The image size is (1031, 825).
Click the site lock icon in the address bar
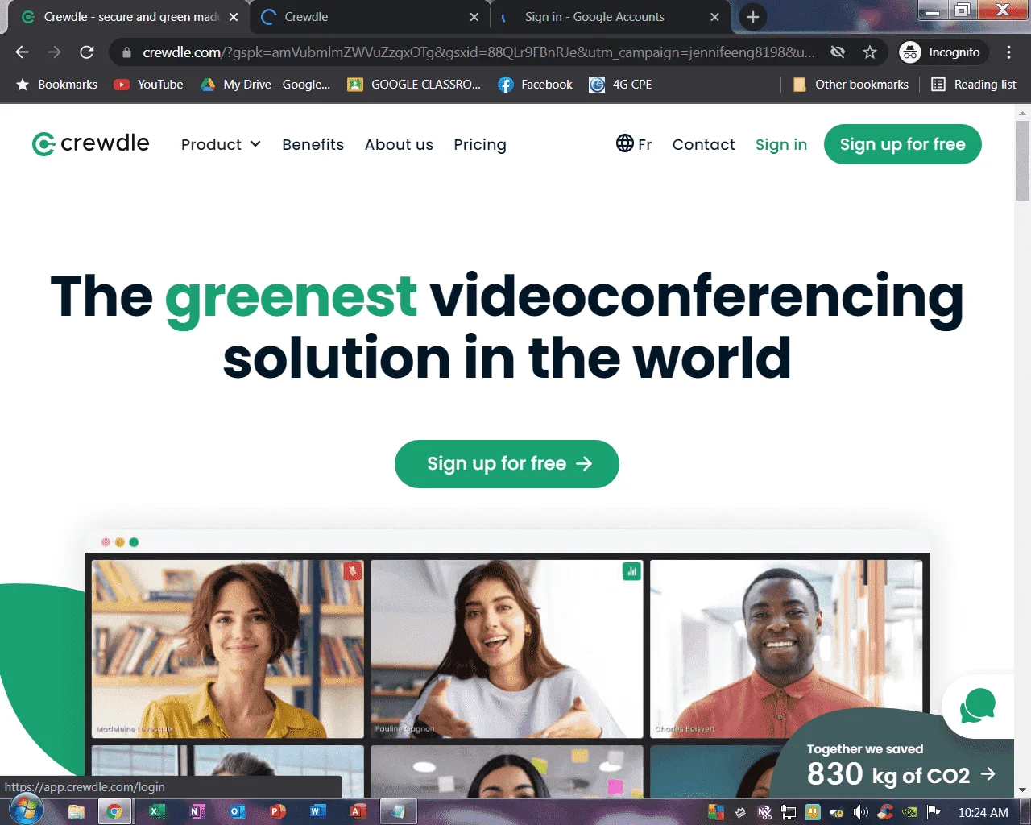click(126, 52)
